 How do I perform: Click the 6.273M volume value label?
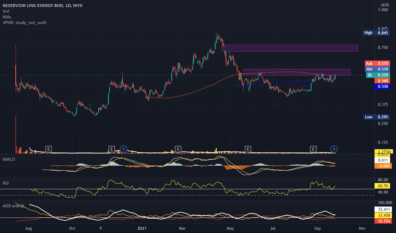(384, 152)
